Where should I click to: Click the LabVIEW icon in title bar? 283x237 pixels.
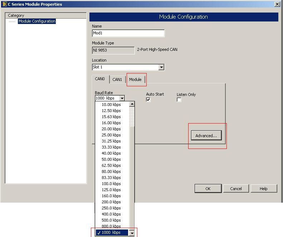coord(5,4)
